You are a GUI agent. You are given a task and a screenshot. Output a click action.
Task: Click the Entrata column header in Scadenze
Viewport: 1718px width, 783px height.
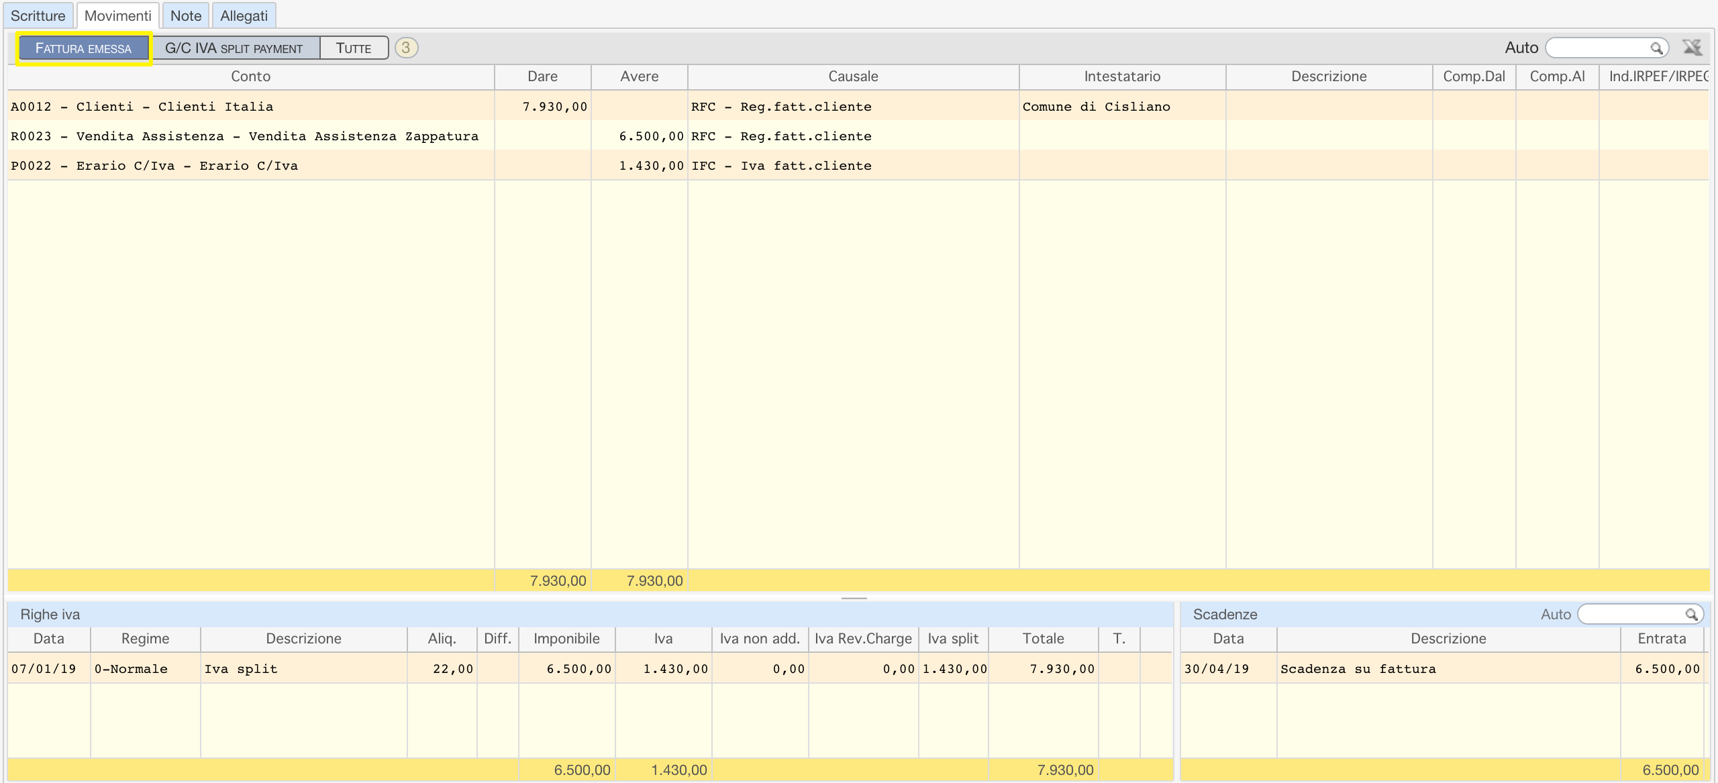1662,639
